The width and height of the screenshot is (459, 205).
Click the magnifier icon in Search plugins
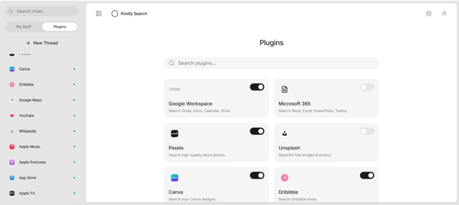click(172, 63)
